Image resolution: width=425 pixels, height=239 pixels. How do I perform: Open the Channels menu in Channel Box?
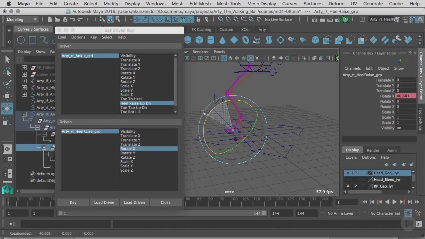pos(352,68)
